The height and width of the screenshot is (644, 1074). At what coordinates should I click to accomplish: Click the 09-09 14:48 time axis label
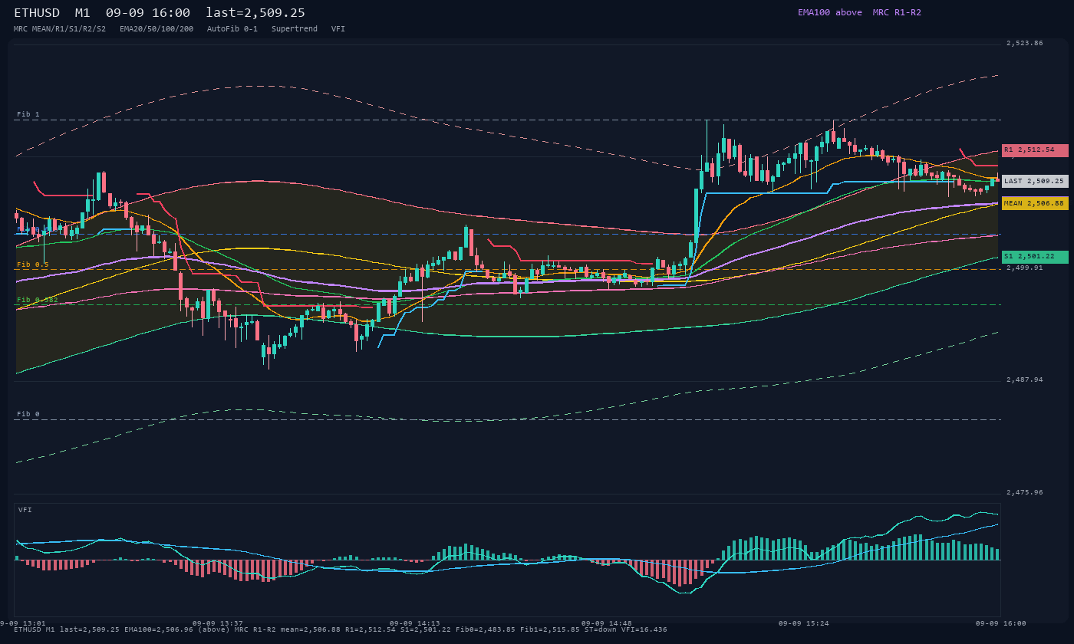point(607,623)
